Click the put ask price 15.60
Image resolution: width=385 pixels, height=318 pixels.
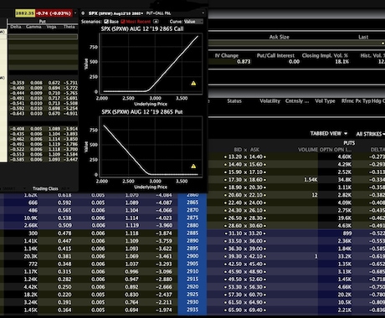(255, 165)
